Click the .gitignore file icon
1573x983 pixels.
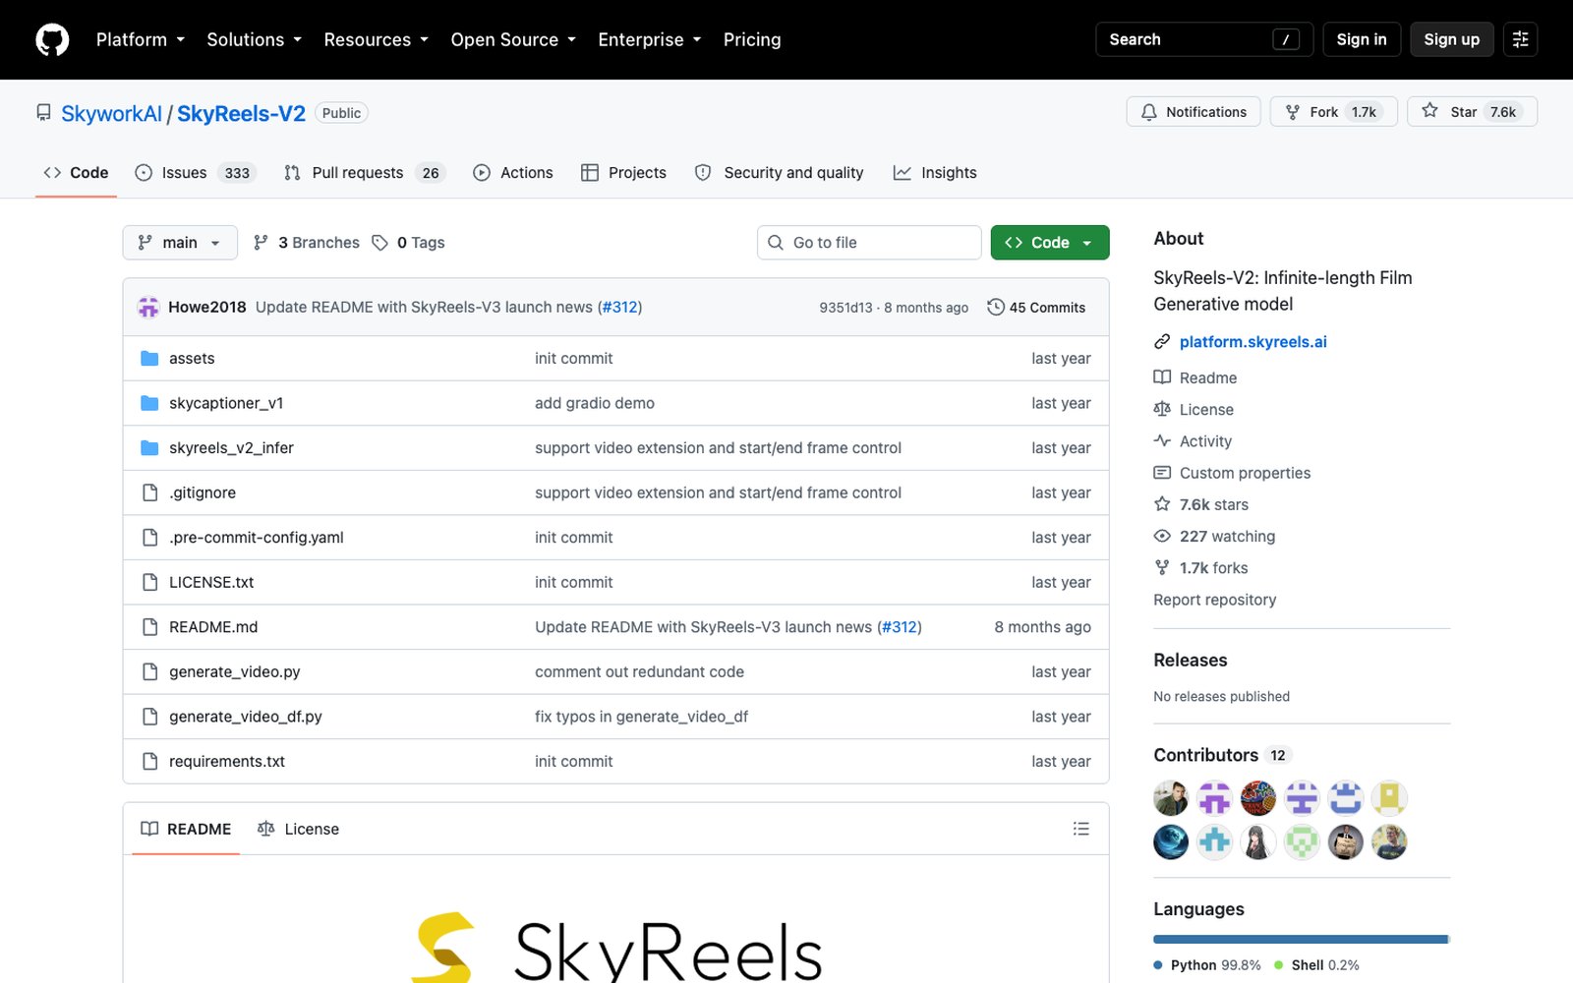tap(149, 492)
